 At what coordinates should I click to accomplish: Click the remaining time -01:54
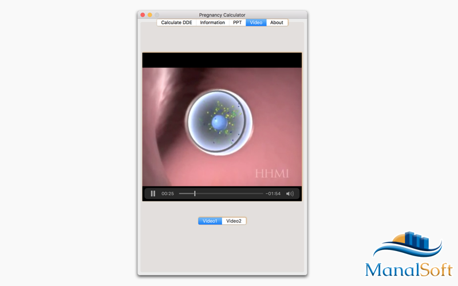click(273, 193)
